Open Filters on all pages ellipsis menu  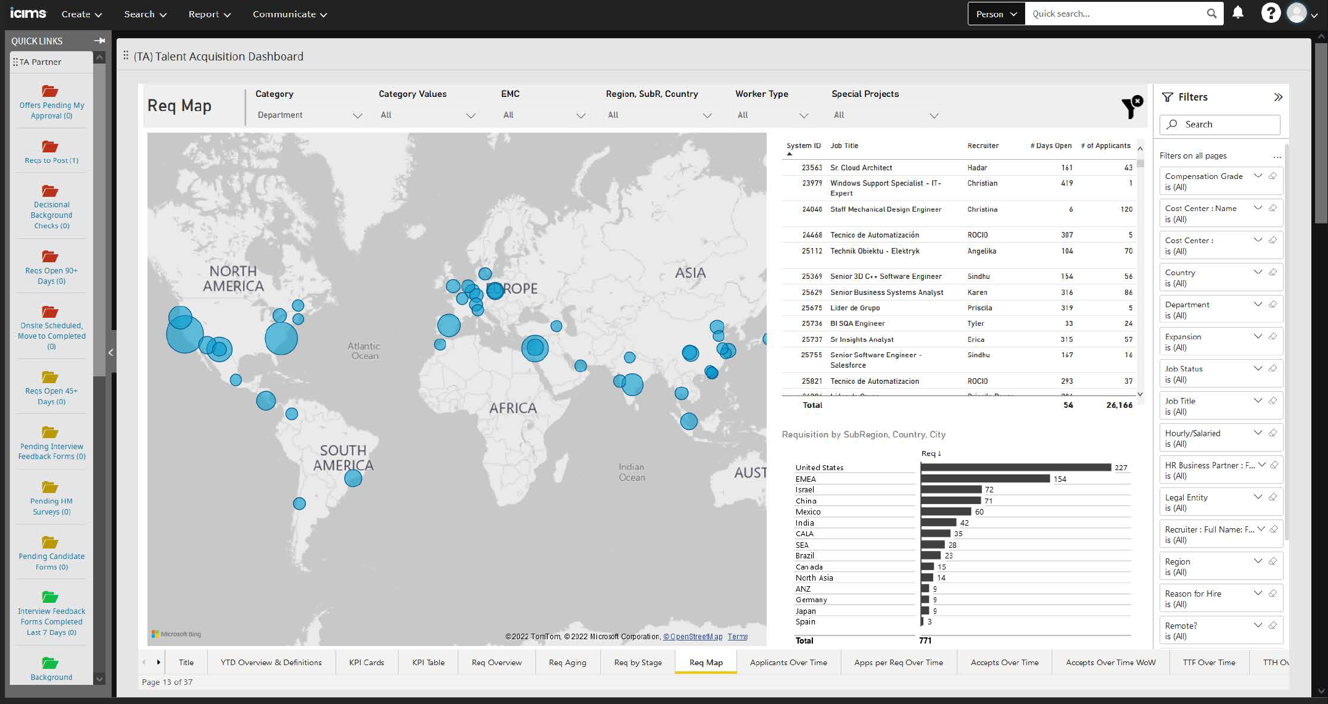(1277, 156)
